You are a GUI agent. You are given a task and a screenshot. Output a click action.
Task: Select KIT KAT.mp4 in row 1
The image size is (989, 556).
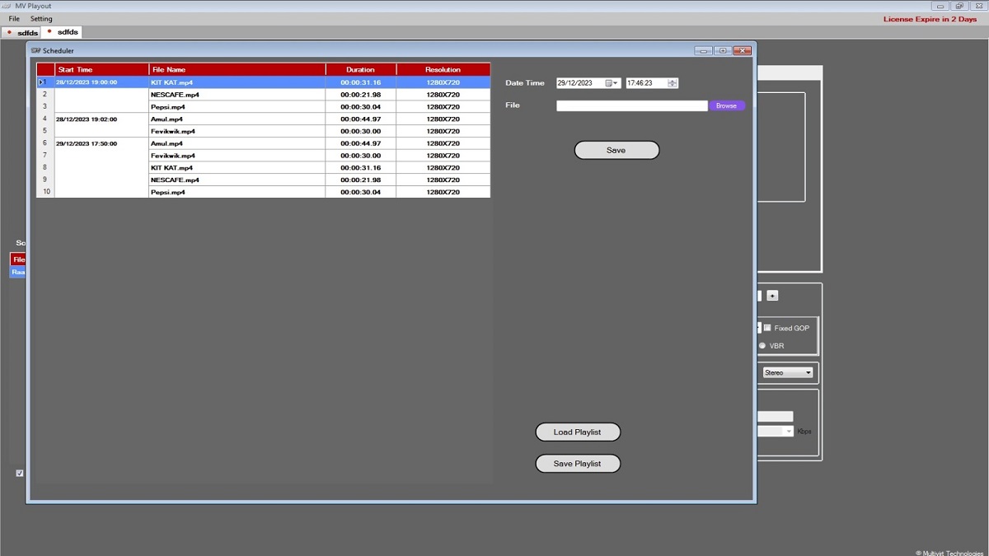click(x=237, y=82)
